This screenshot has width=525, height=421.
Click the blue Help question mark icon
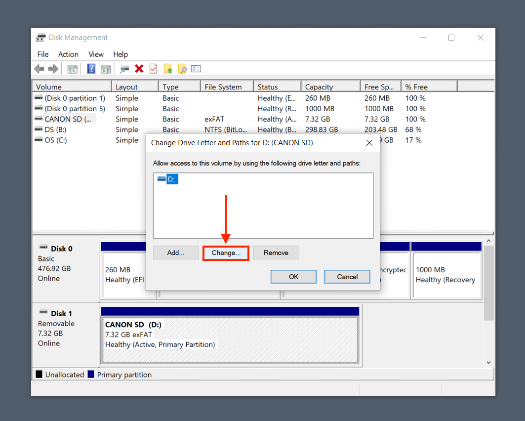[91, 69]
